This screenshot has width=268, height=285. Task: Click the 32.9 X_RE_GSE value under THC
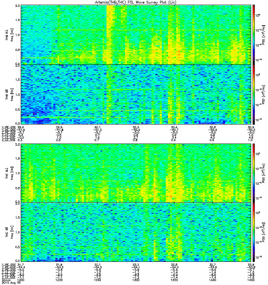pos(251,265)
